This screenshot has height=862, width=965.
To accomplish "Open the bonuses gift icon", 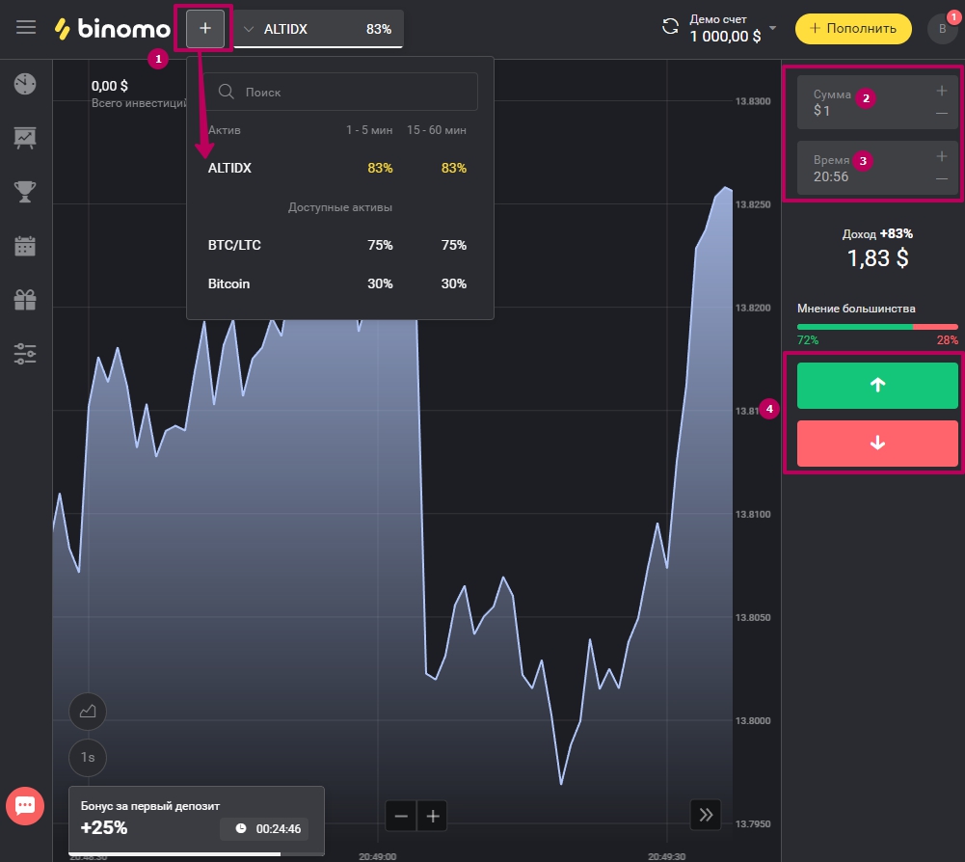I will click(25, 300).
